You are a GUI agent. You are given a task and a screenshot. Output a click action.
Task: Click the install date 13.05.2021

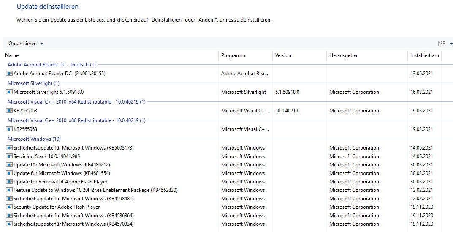pyautogui.click(x=421, y=74)
